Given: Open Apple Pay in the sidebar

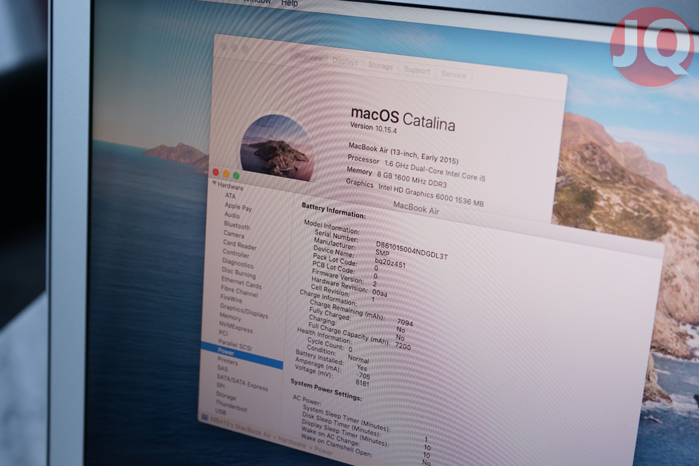Looking at the screenshot, I should [x=238, y=206].
